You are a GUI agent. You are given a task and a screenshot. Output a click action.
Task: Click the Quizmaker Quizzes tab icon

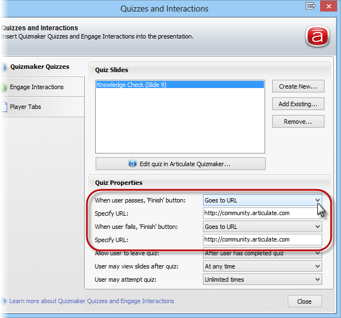pos(3,67)
